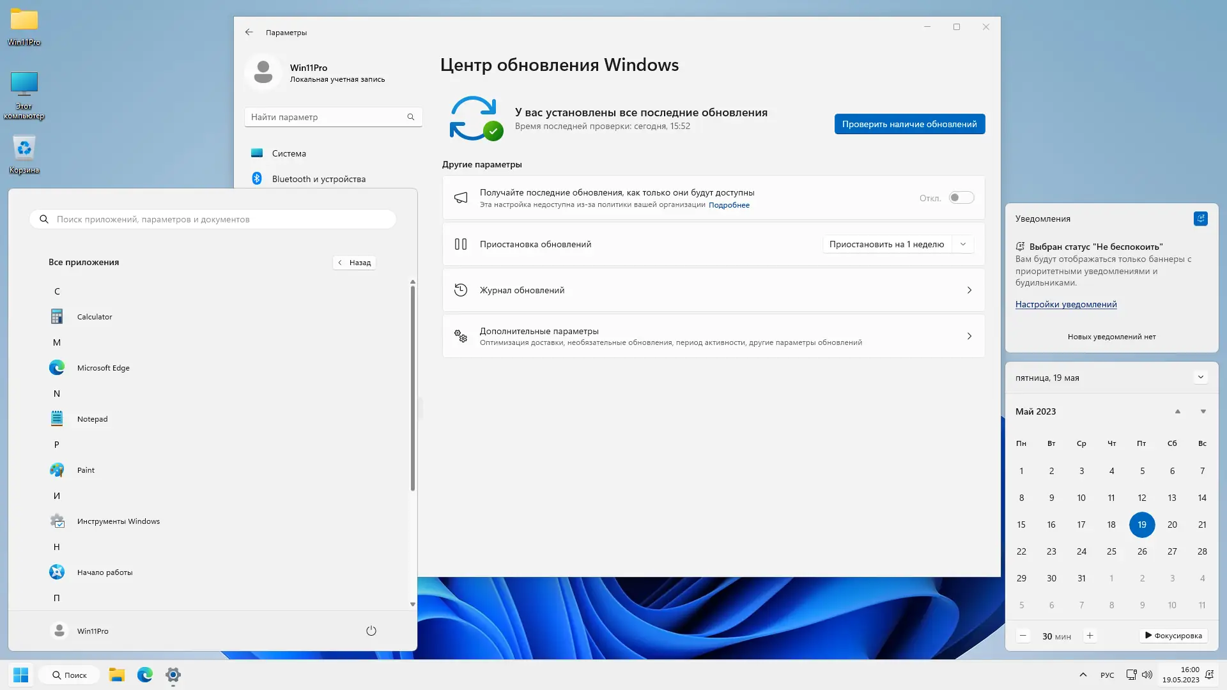
Task: Start the Фокусировка focus session
Action: (1173, 636)
